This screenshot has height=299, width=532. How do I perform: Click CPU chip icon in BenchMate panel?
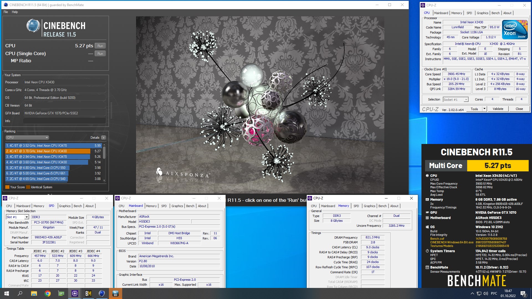pos(427,176)
